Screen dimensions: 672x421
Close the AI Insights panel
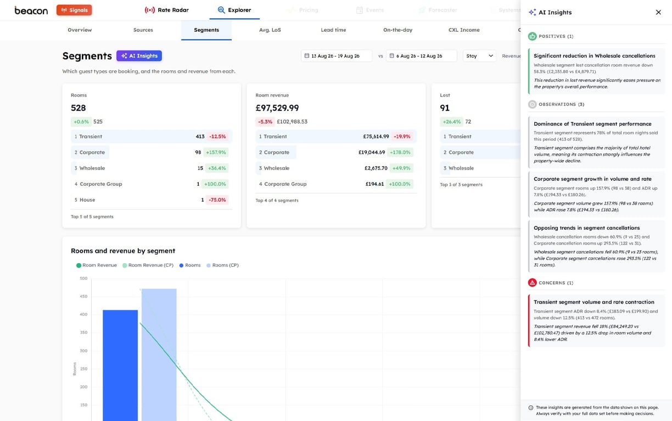pyautogui.click(x=658, y=12)
